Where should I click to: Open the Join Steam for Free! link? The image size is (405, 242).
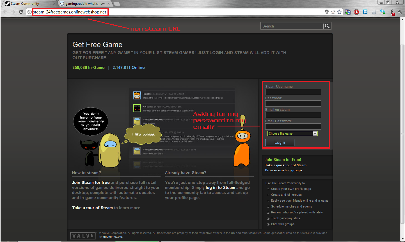click(x=283, y=160)
